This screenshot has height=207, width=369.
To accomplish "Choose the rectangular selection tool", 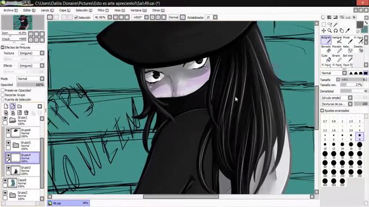I will (x=323, y=24).
